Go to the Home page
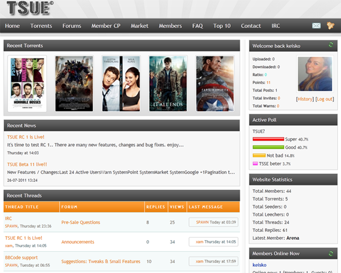 point(13,26)
